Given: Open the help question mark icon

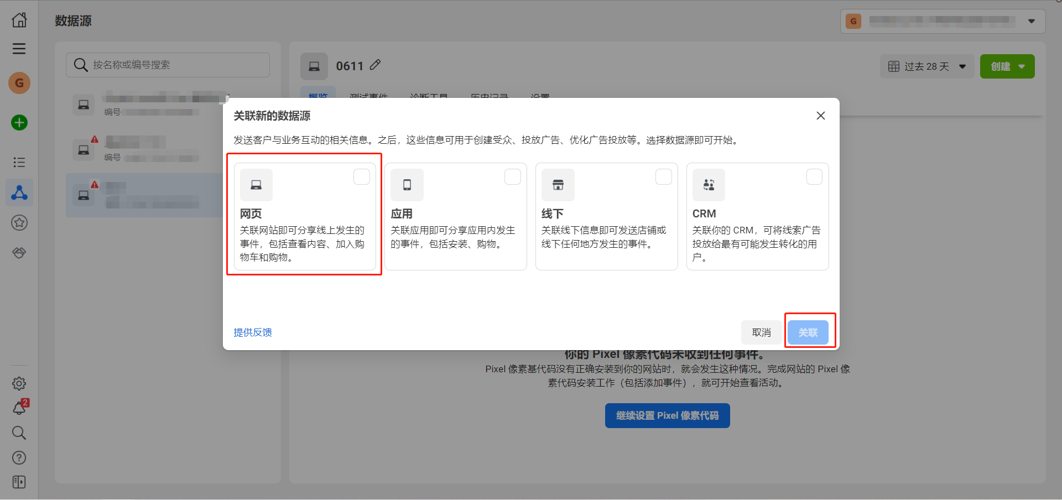Looking at the screenshot, I should [x=19, y=457].
